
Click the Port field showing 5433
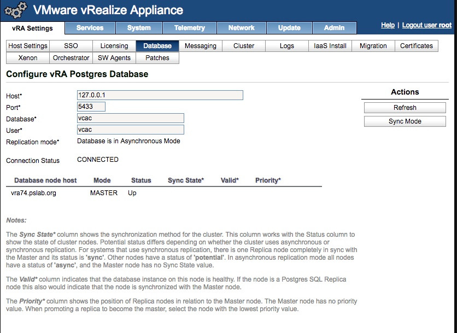coord(91,107)
